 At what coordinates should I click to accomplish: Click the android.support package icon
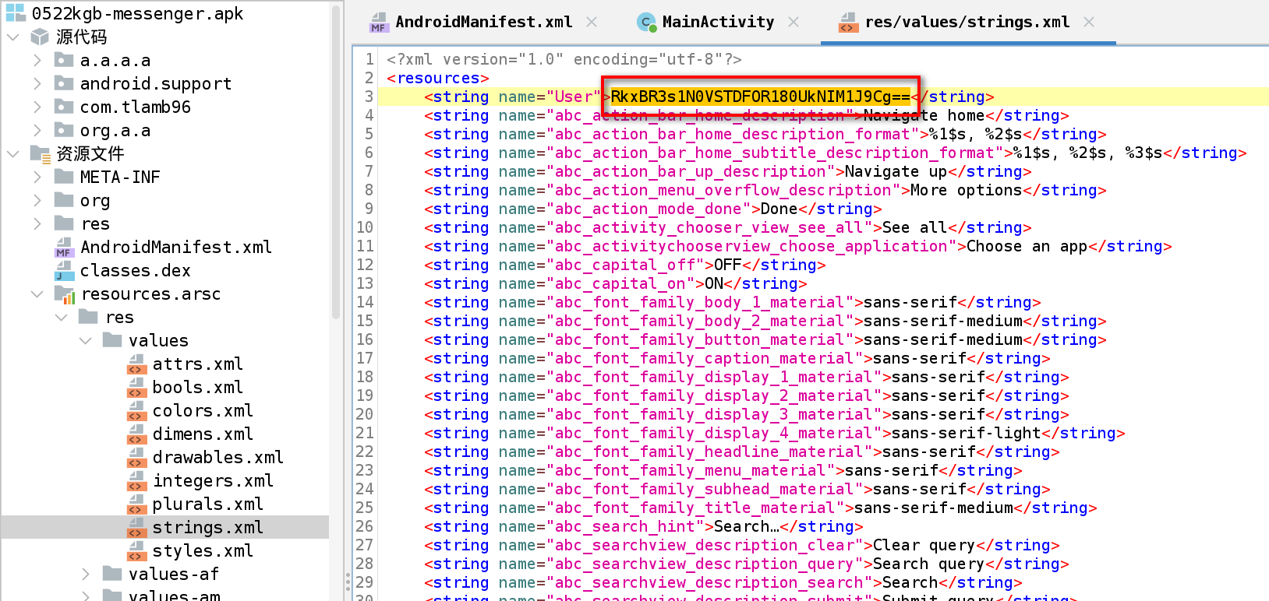[x=64, y=83]
